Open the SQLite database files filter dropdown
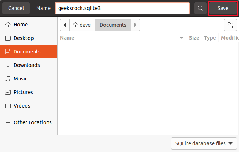This screenshot has width=239, height=152. click(x=204, y=143)
